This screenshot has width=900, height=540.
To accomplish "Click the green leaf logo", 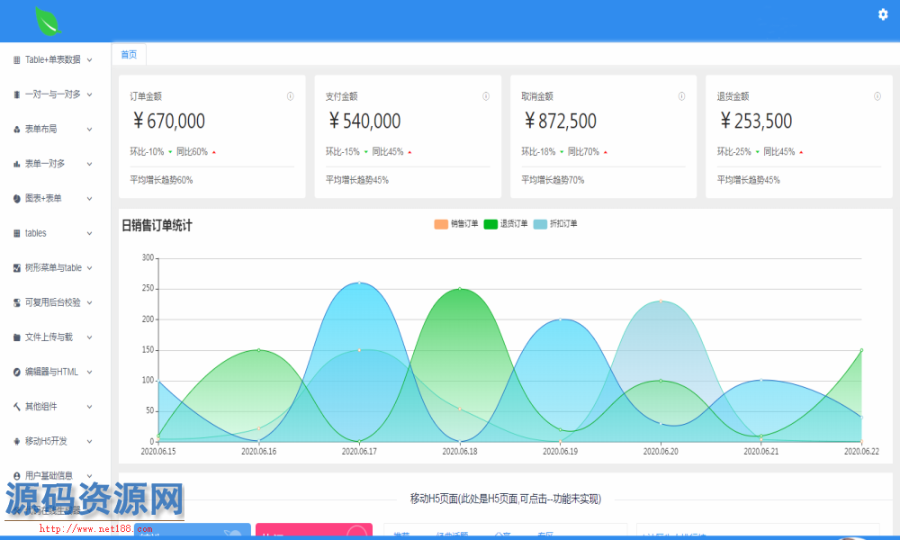I will pyautogui.click(x=48, y=20).
